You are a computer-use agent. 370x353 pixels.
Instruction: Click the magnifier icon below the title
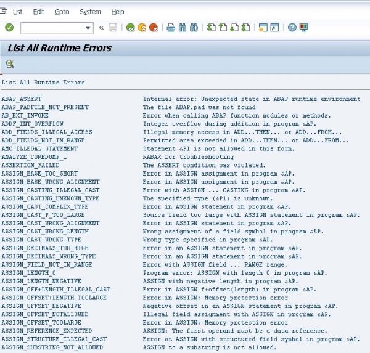(10, 64)
